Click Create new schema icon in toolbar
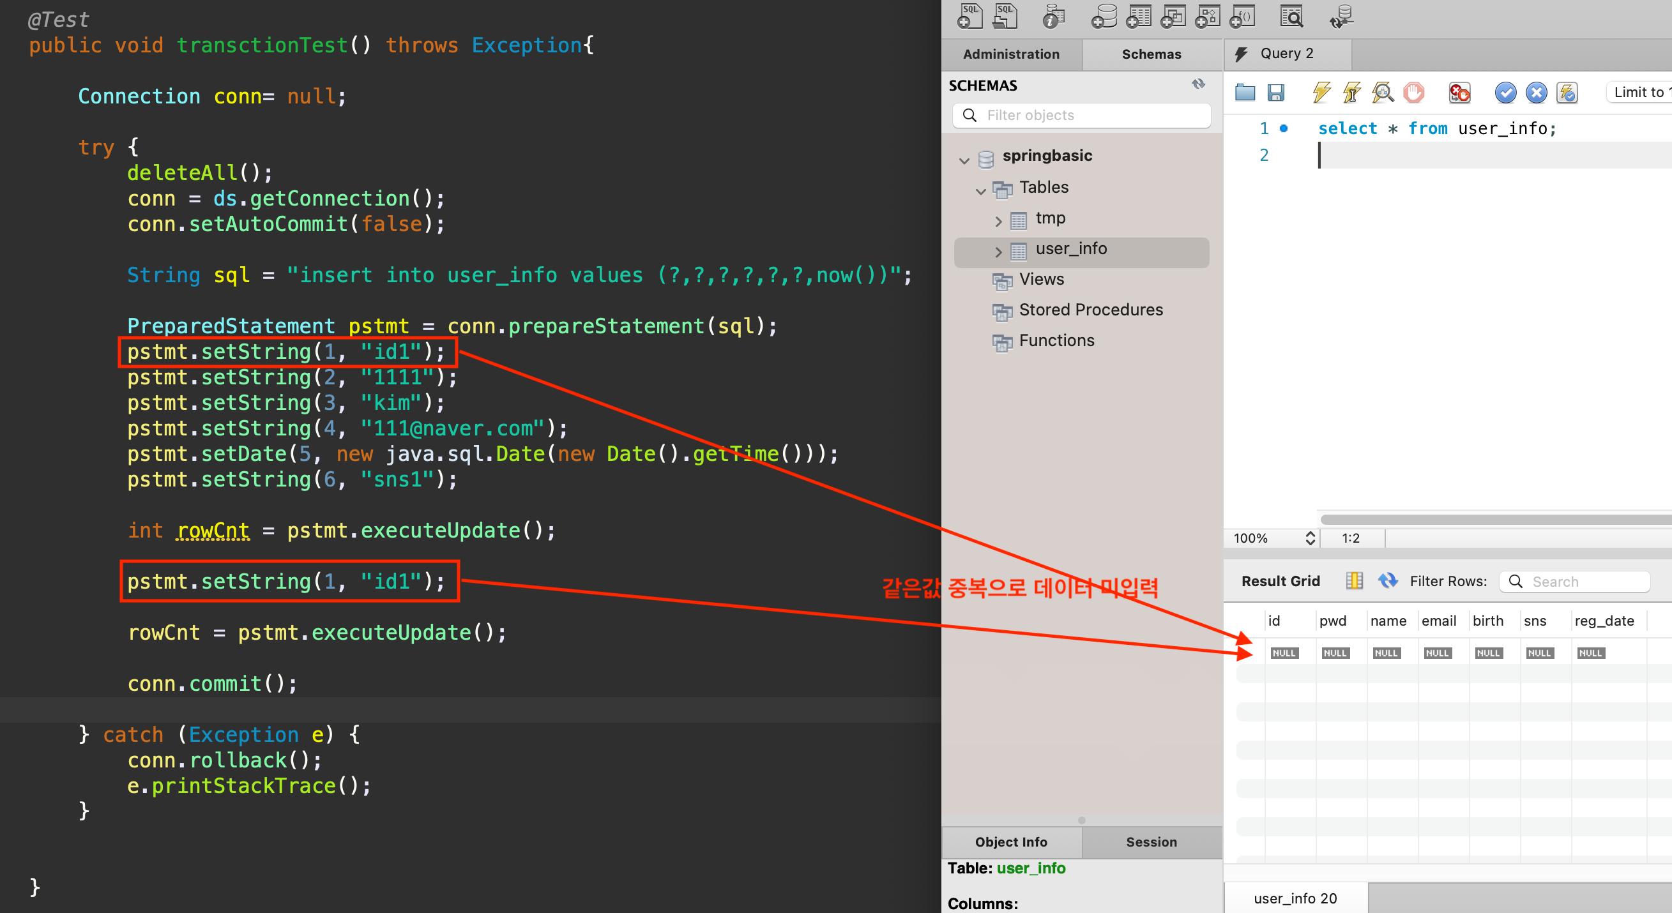Image resolution: width=1672 pixels, height=913 pixels. [x=1104, y=17]
